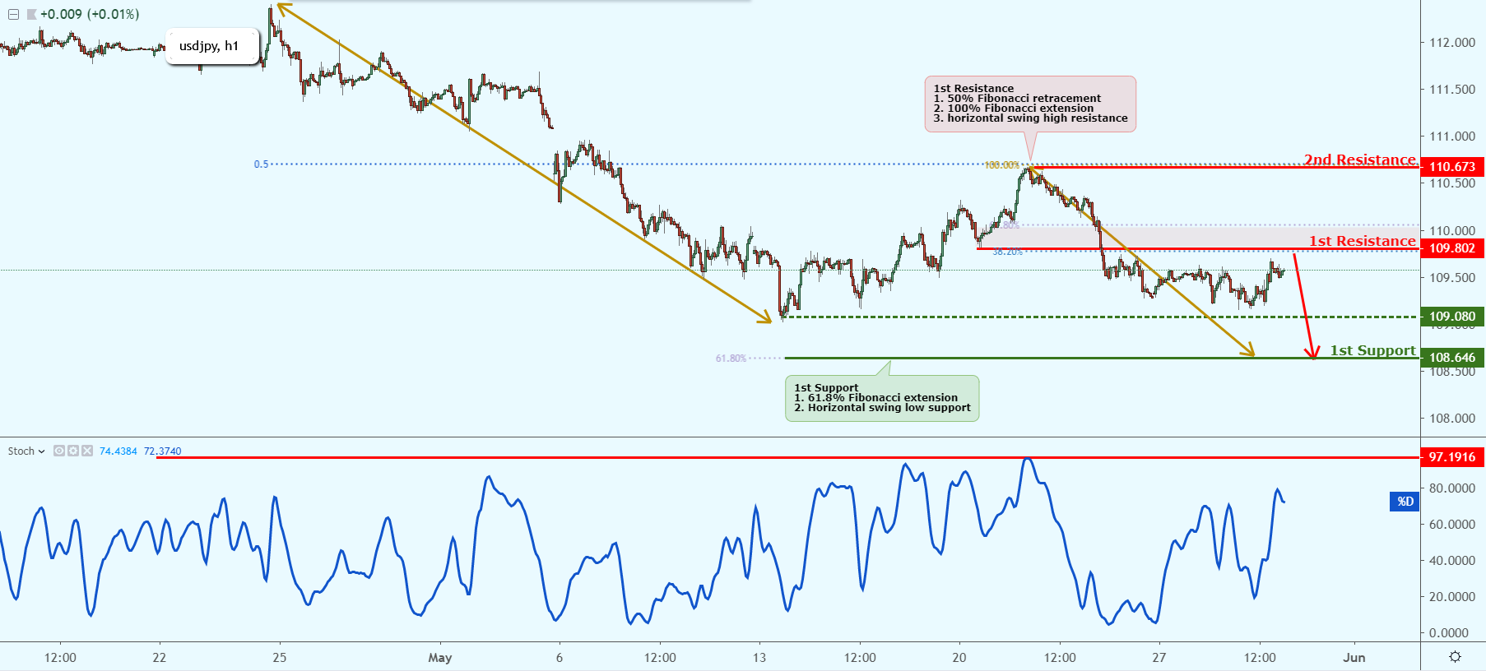
Task: Click the grey flag icon beside the price change
Action: [x=31, y=14]
